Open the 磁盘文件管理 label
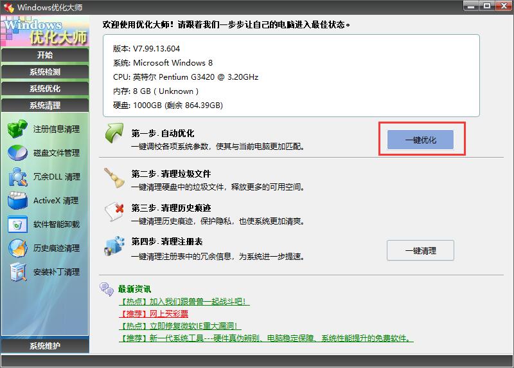 click(x=57, y=153)
